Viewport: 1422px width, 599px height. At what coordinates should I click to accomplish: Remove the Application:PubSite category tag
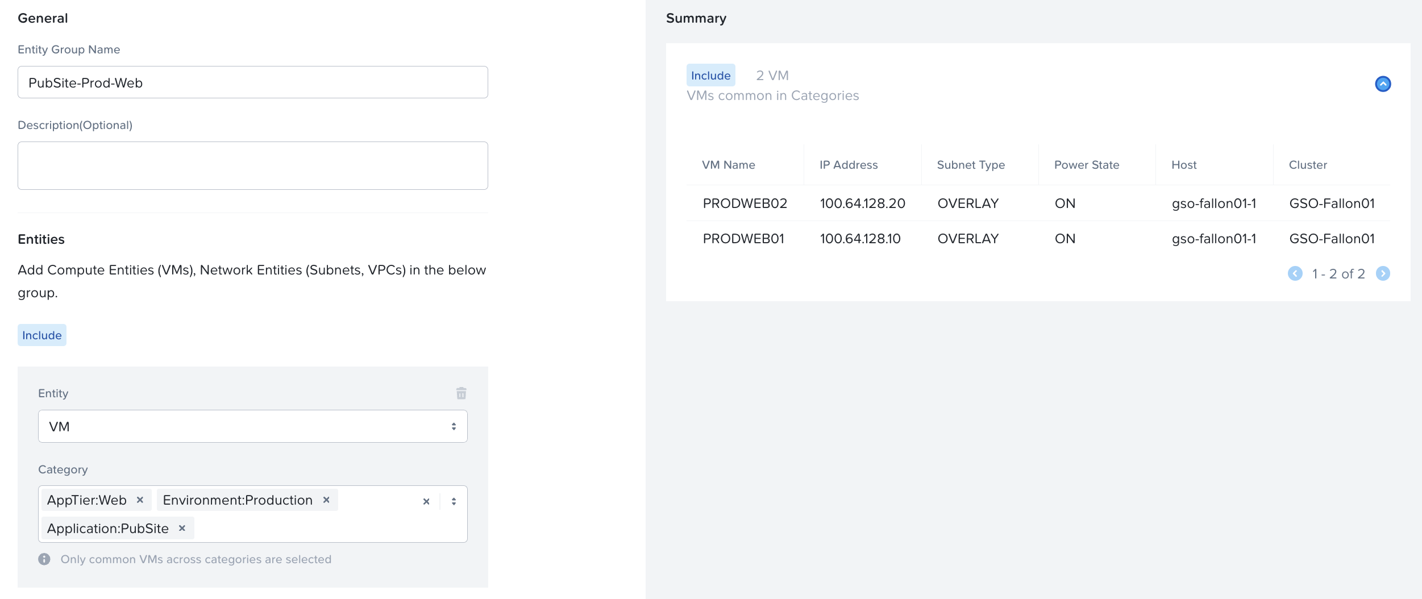pyautogui.click(x=182, y=529)
